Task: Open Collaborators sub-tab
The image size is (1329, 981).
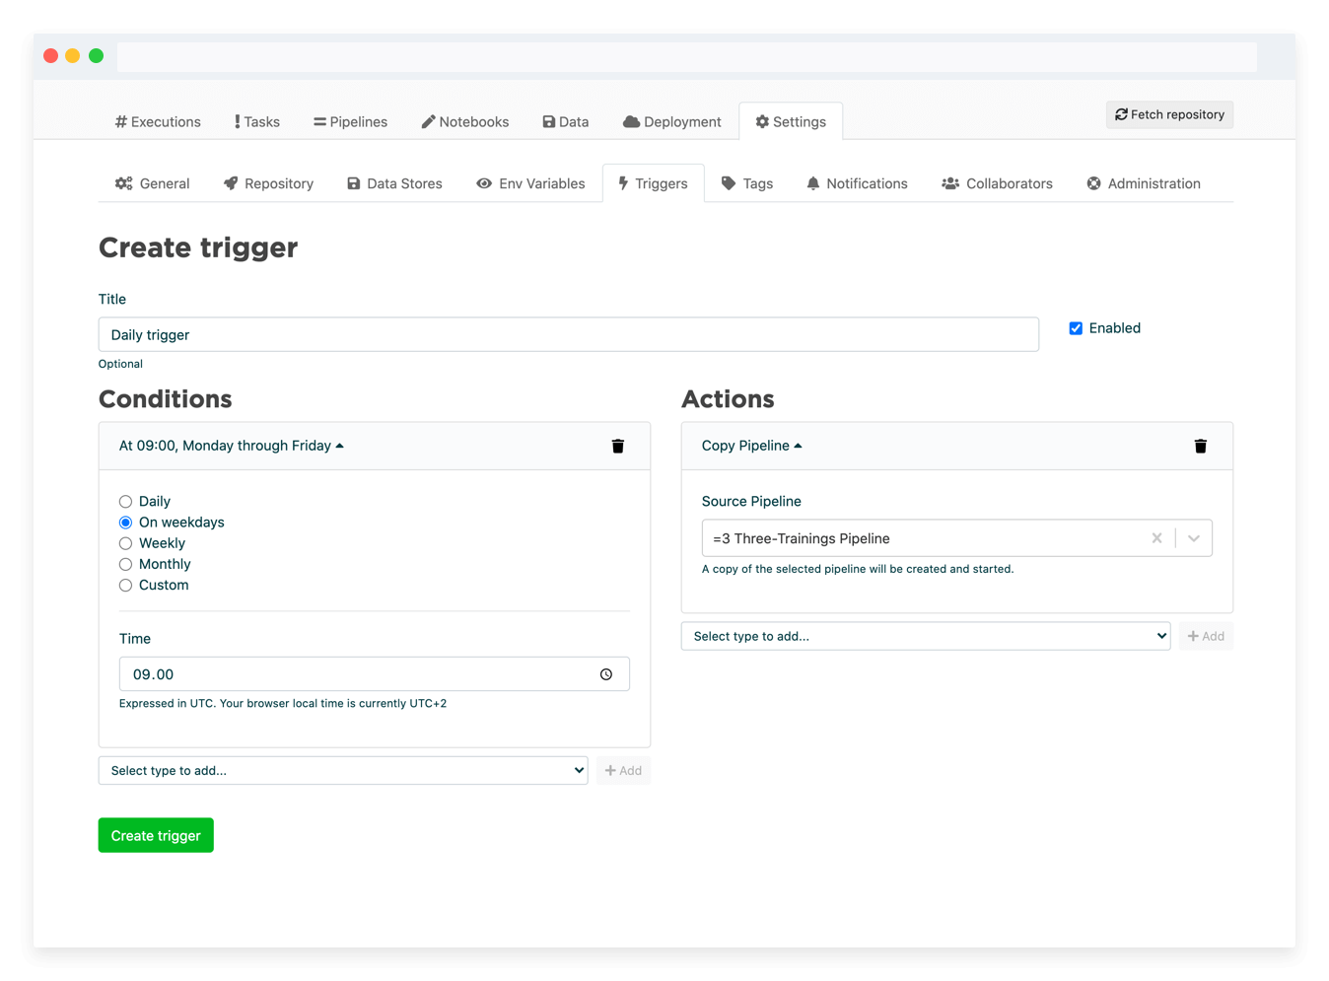Action: point(997,183)
